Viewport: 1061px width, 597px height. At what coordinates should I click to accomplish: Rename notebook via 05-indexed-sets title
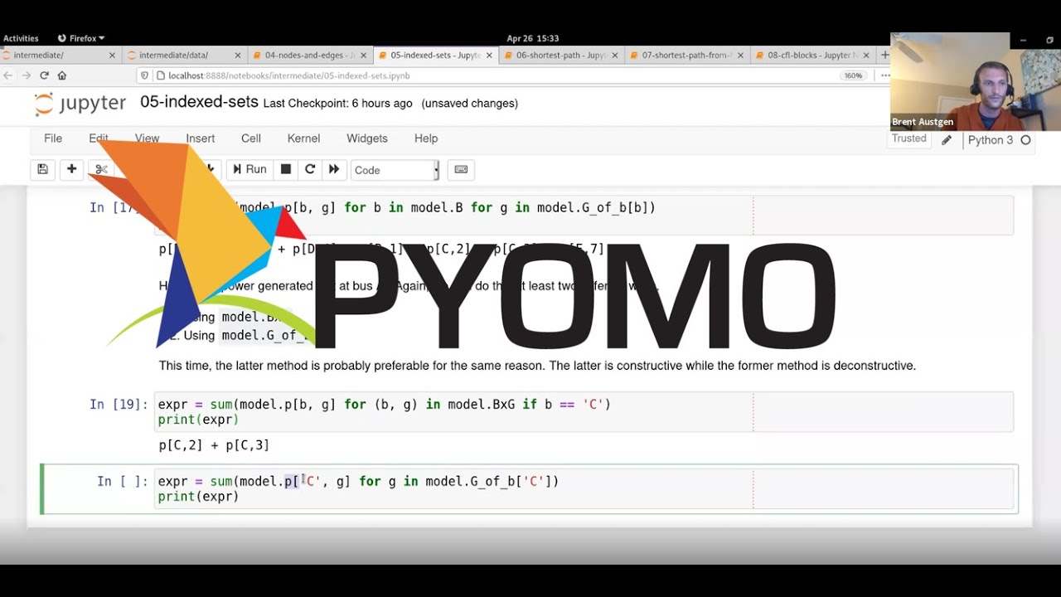click(199, 102)
